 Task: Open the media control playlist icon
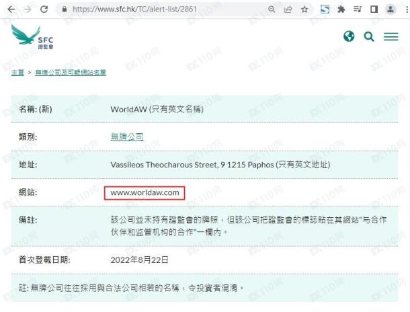358,9
